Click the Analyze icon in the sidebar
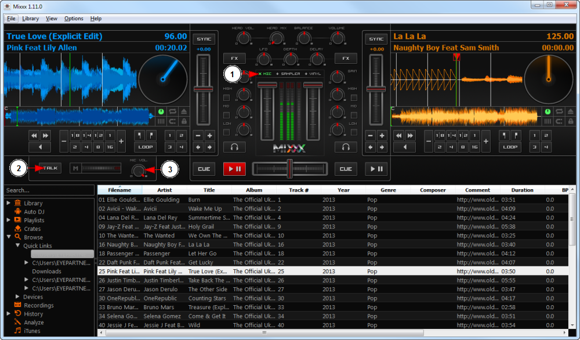 pyautogui.click(x=18, y=322)
